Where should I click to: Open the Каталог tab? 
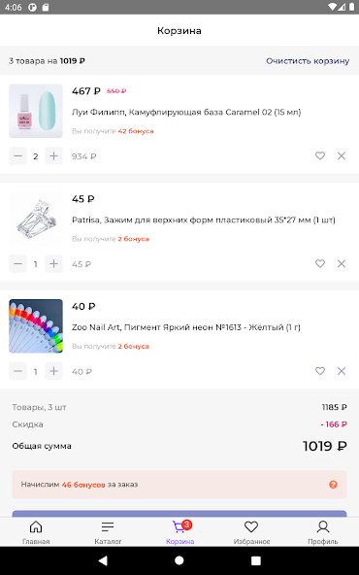pyautogui.click(x=108, y=532)
